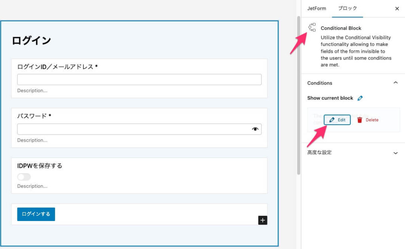
Task: Edit the Description under the IDPWを保存する toggle
Action: point(32,186)
